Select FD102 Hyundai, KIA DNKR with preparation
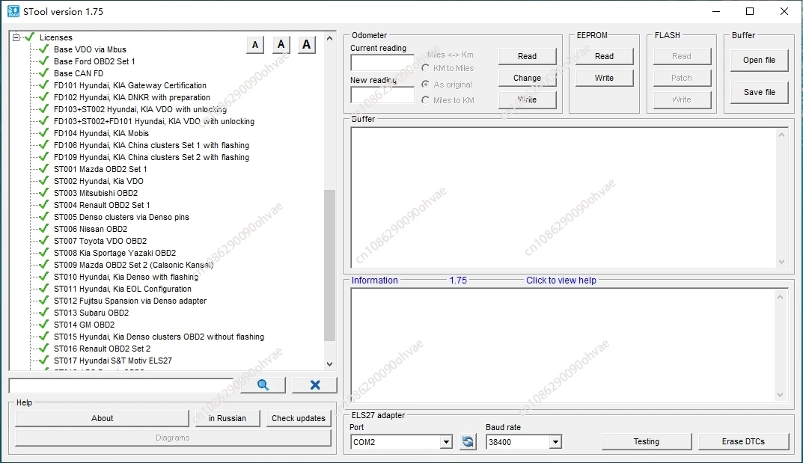The height and width of the screenshot is (463, 803). (132, 97)
